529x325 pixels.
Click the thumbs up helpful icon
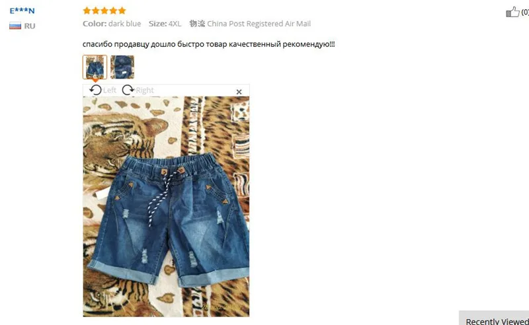(512, 12)
